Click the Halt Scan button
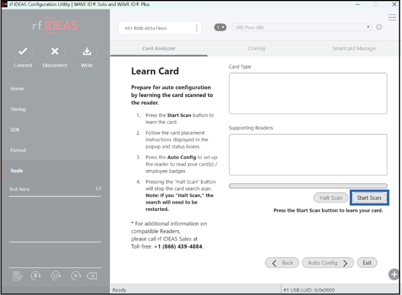402x295 pixels. tap(331, 198)
